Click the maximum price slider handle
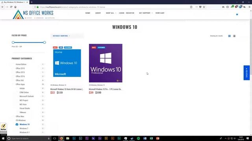The image size is (252, 141). click(44, 42)
